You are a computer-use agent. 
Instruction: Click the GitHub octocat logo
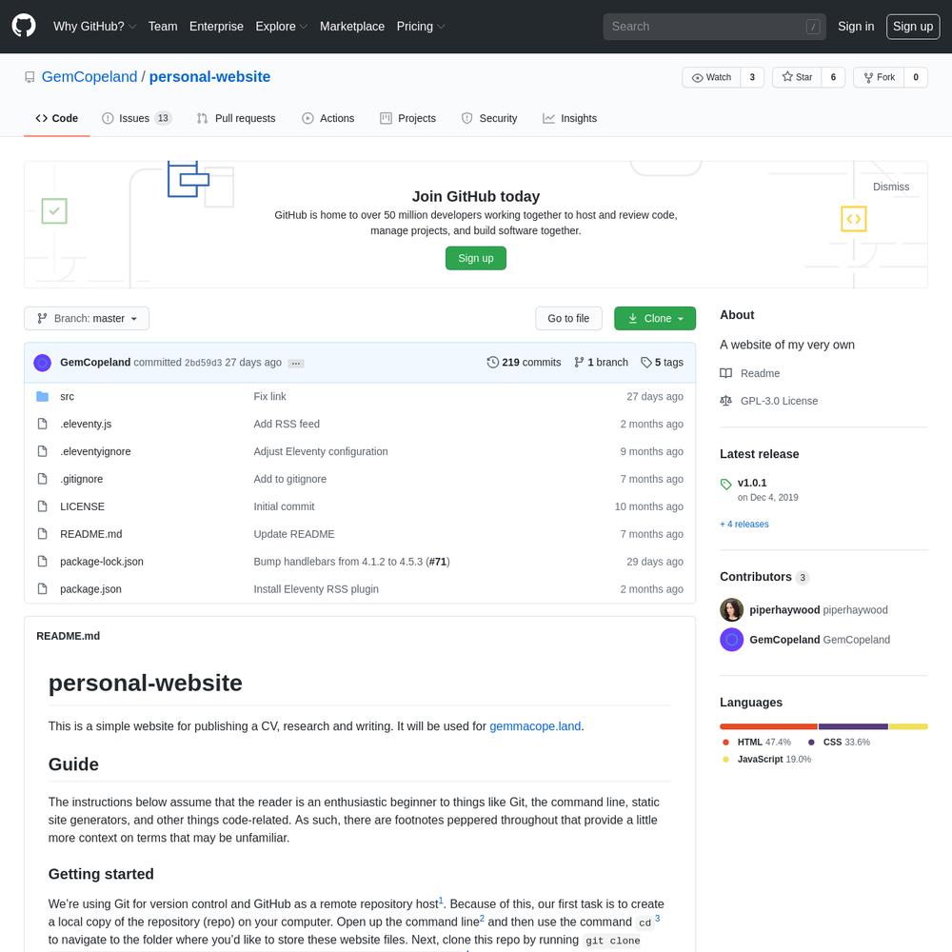[24, 26]
